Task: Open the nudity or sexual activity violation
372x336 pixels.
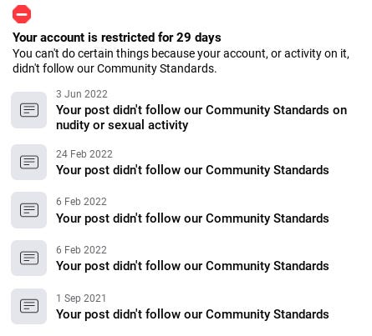Action: (x=201, y=118)
